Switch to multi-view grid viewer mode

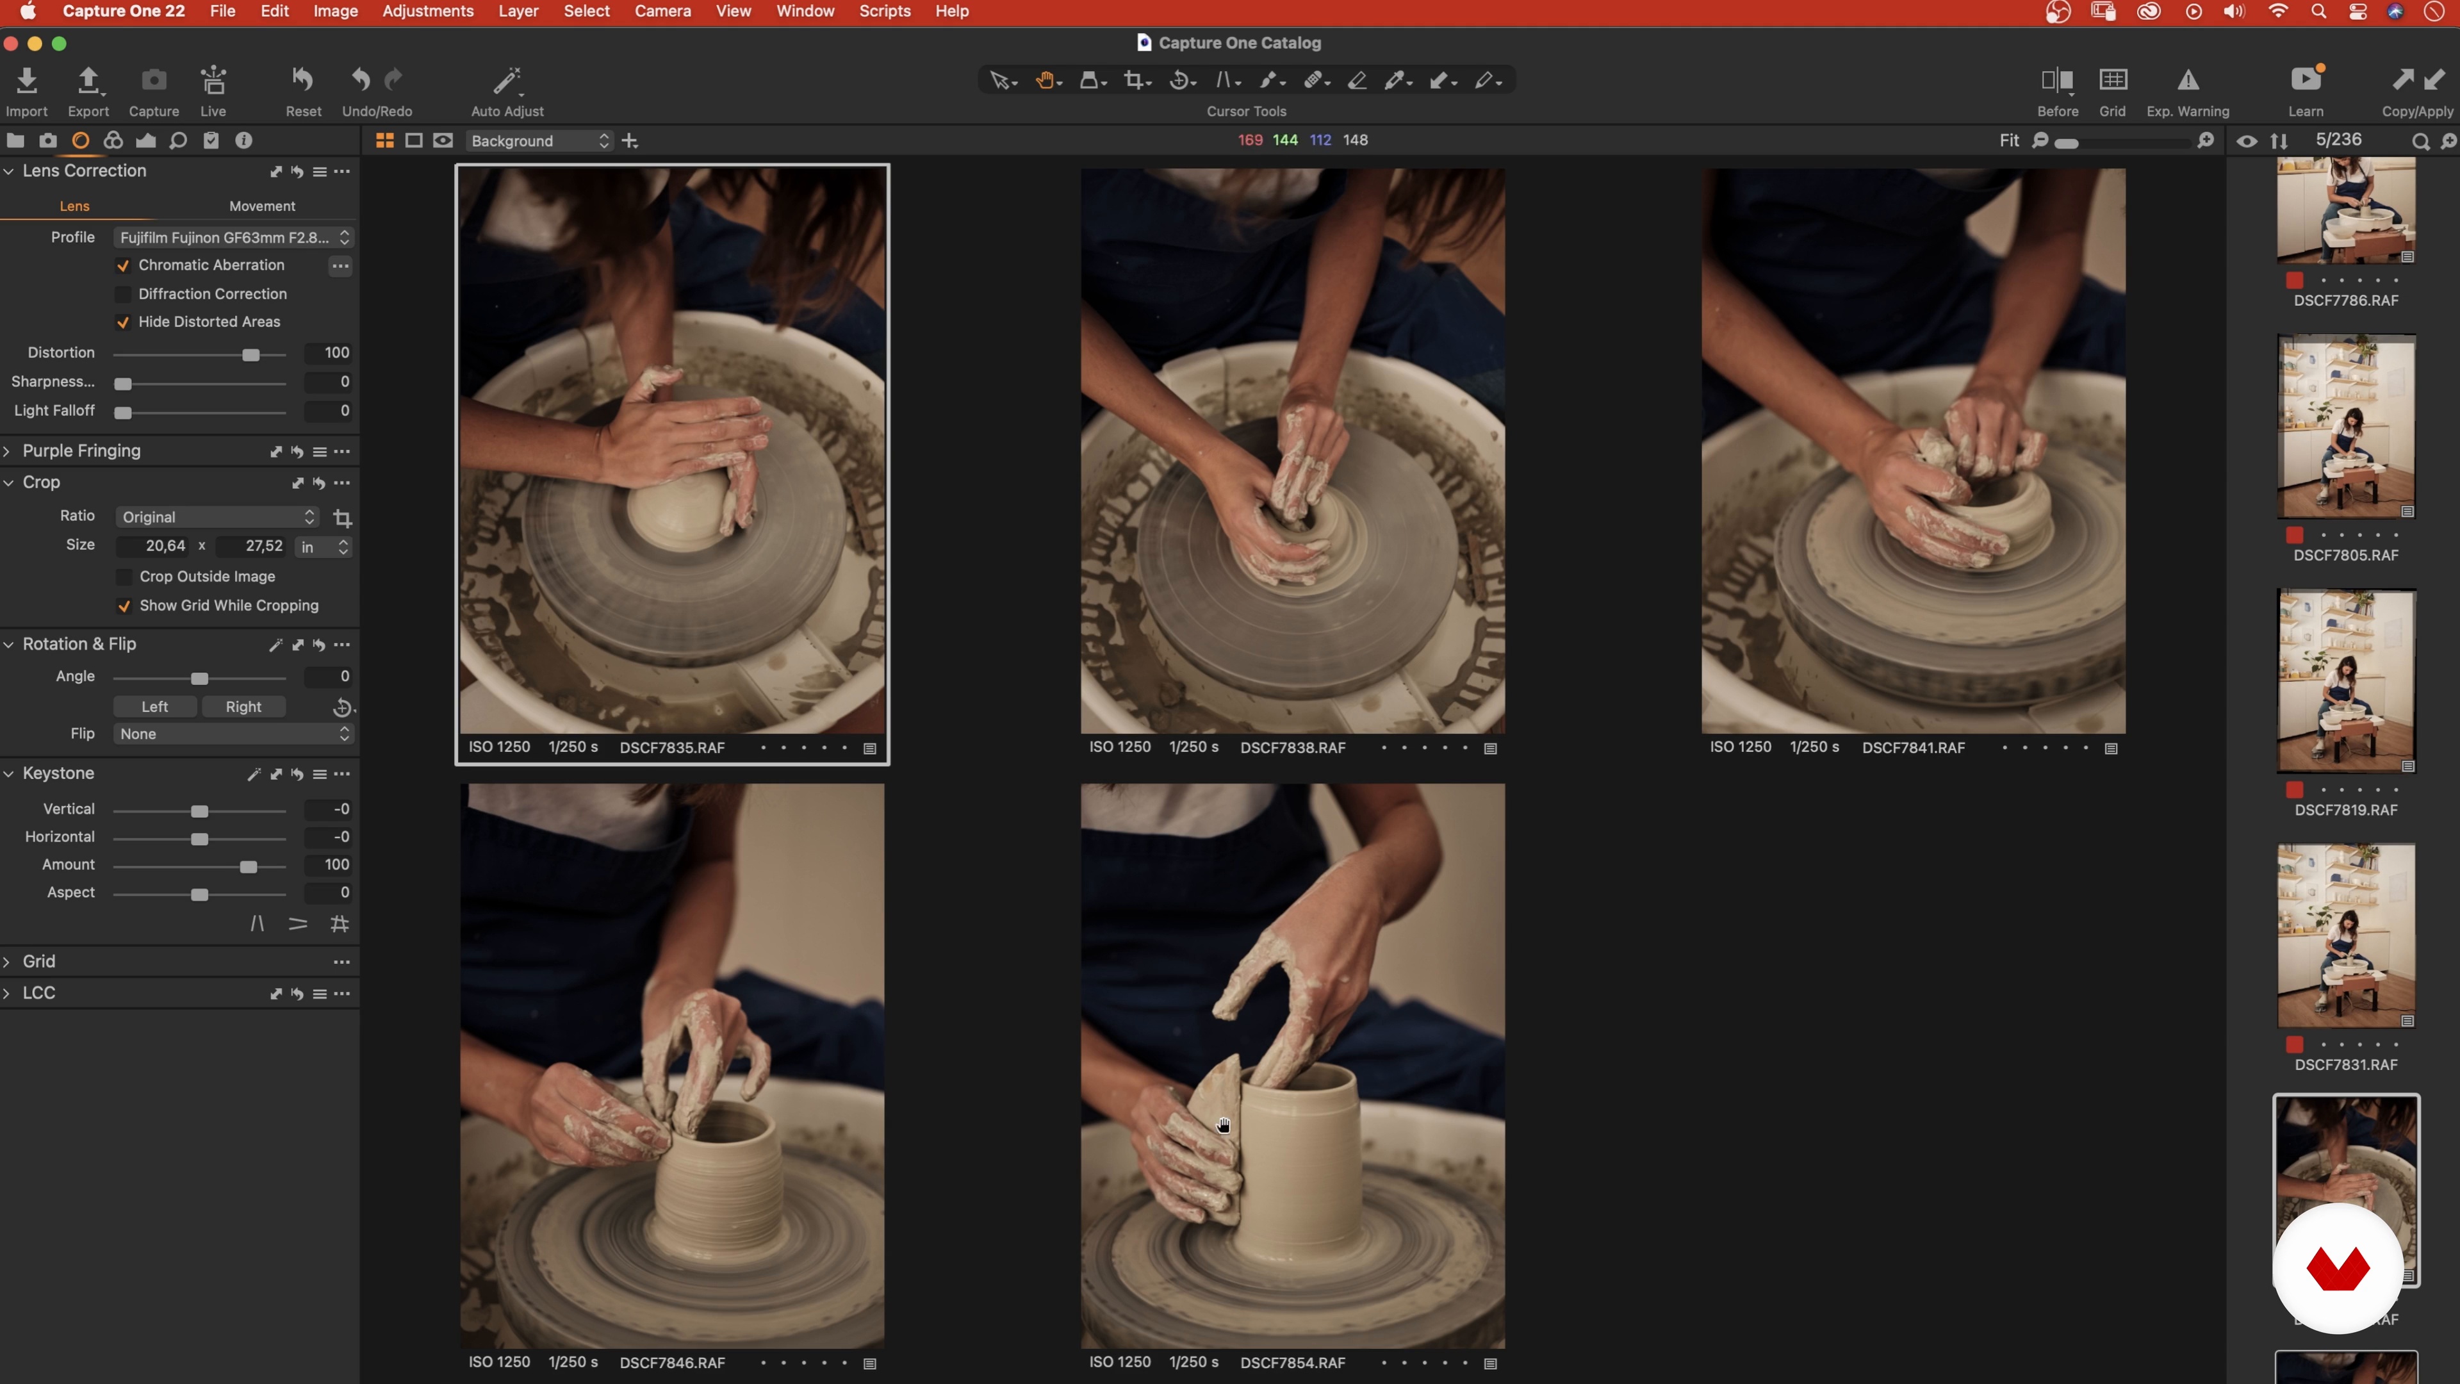[385, 142]
